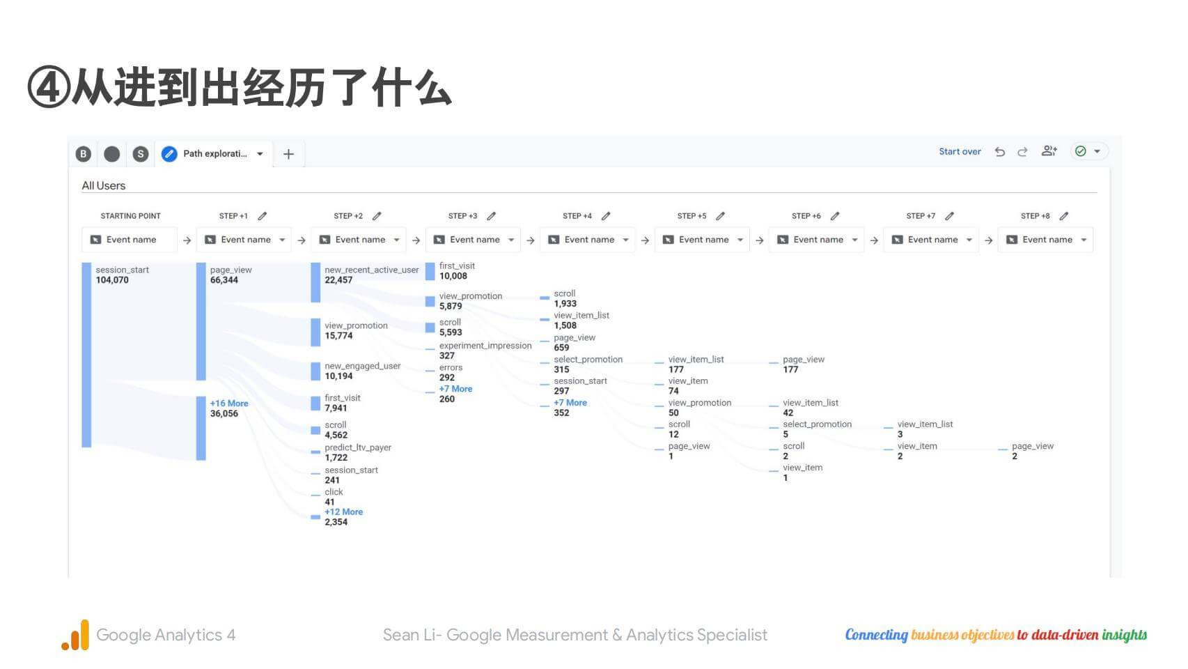Click the green checkmark status icon

click(x=1080, y=151)
